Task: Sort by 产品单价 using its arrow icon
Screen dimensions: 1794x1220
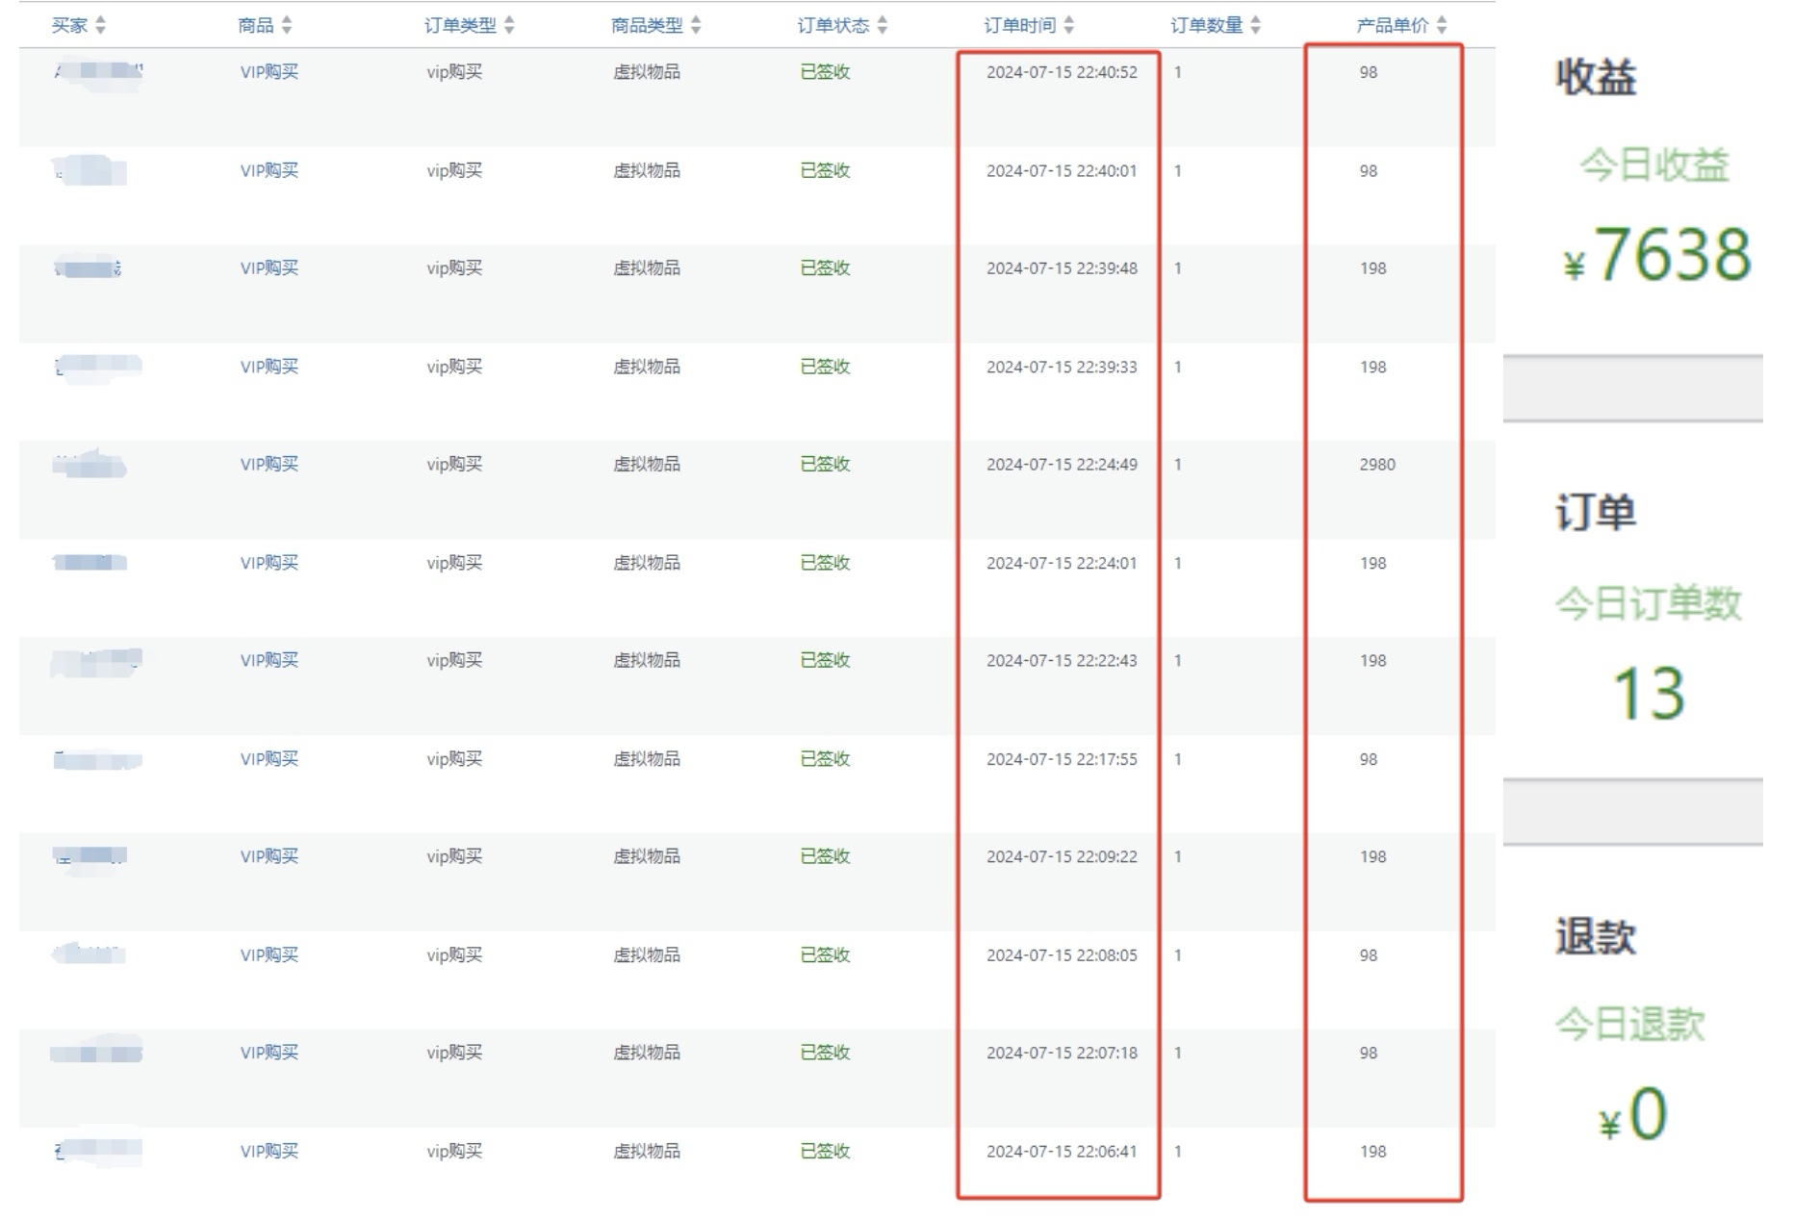Action: tap(1442, 26)
